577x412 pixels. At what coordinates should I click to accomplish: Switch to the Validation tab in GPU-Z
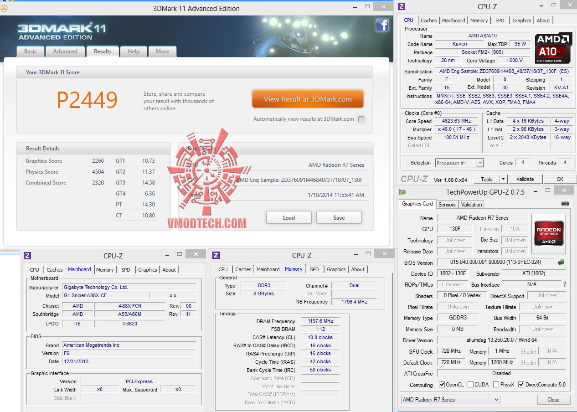point(471,205)
